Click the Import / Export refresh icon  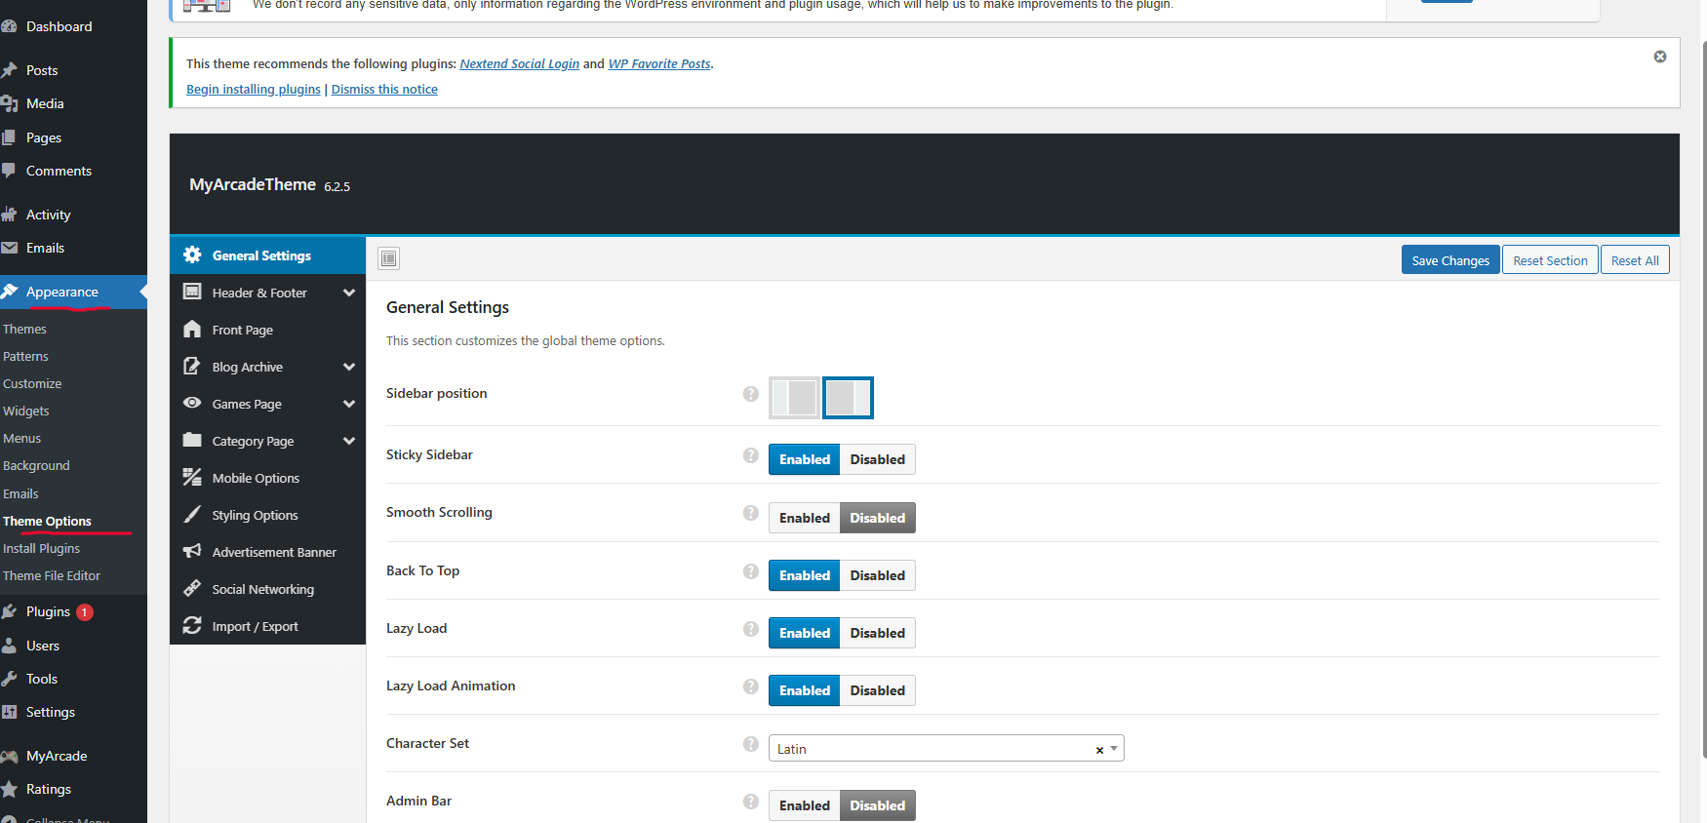(192, 625)
